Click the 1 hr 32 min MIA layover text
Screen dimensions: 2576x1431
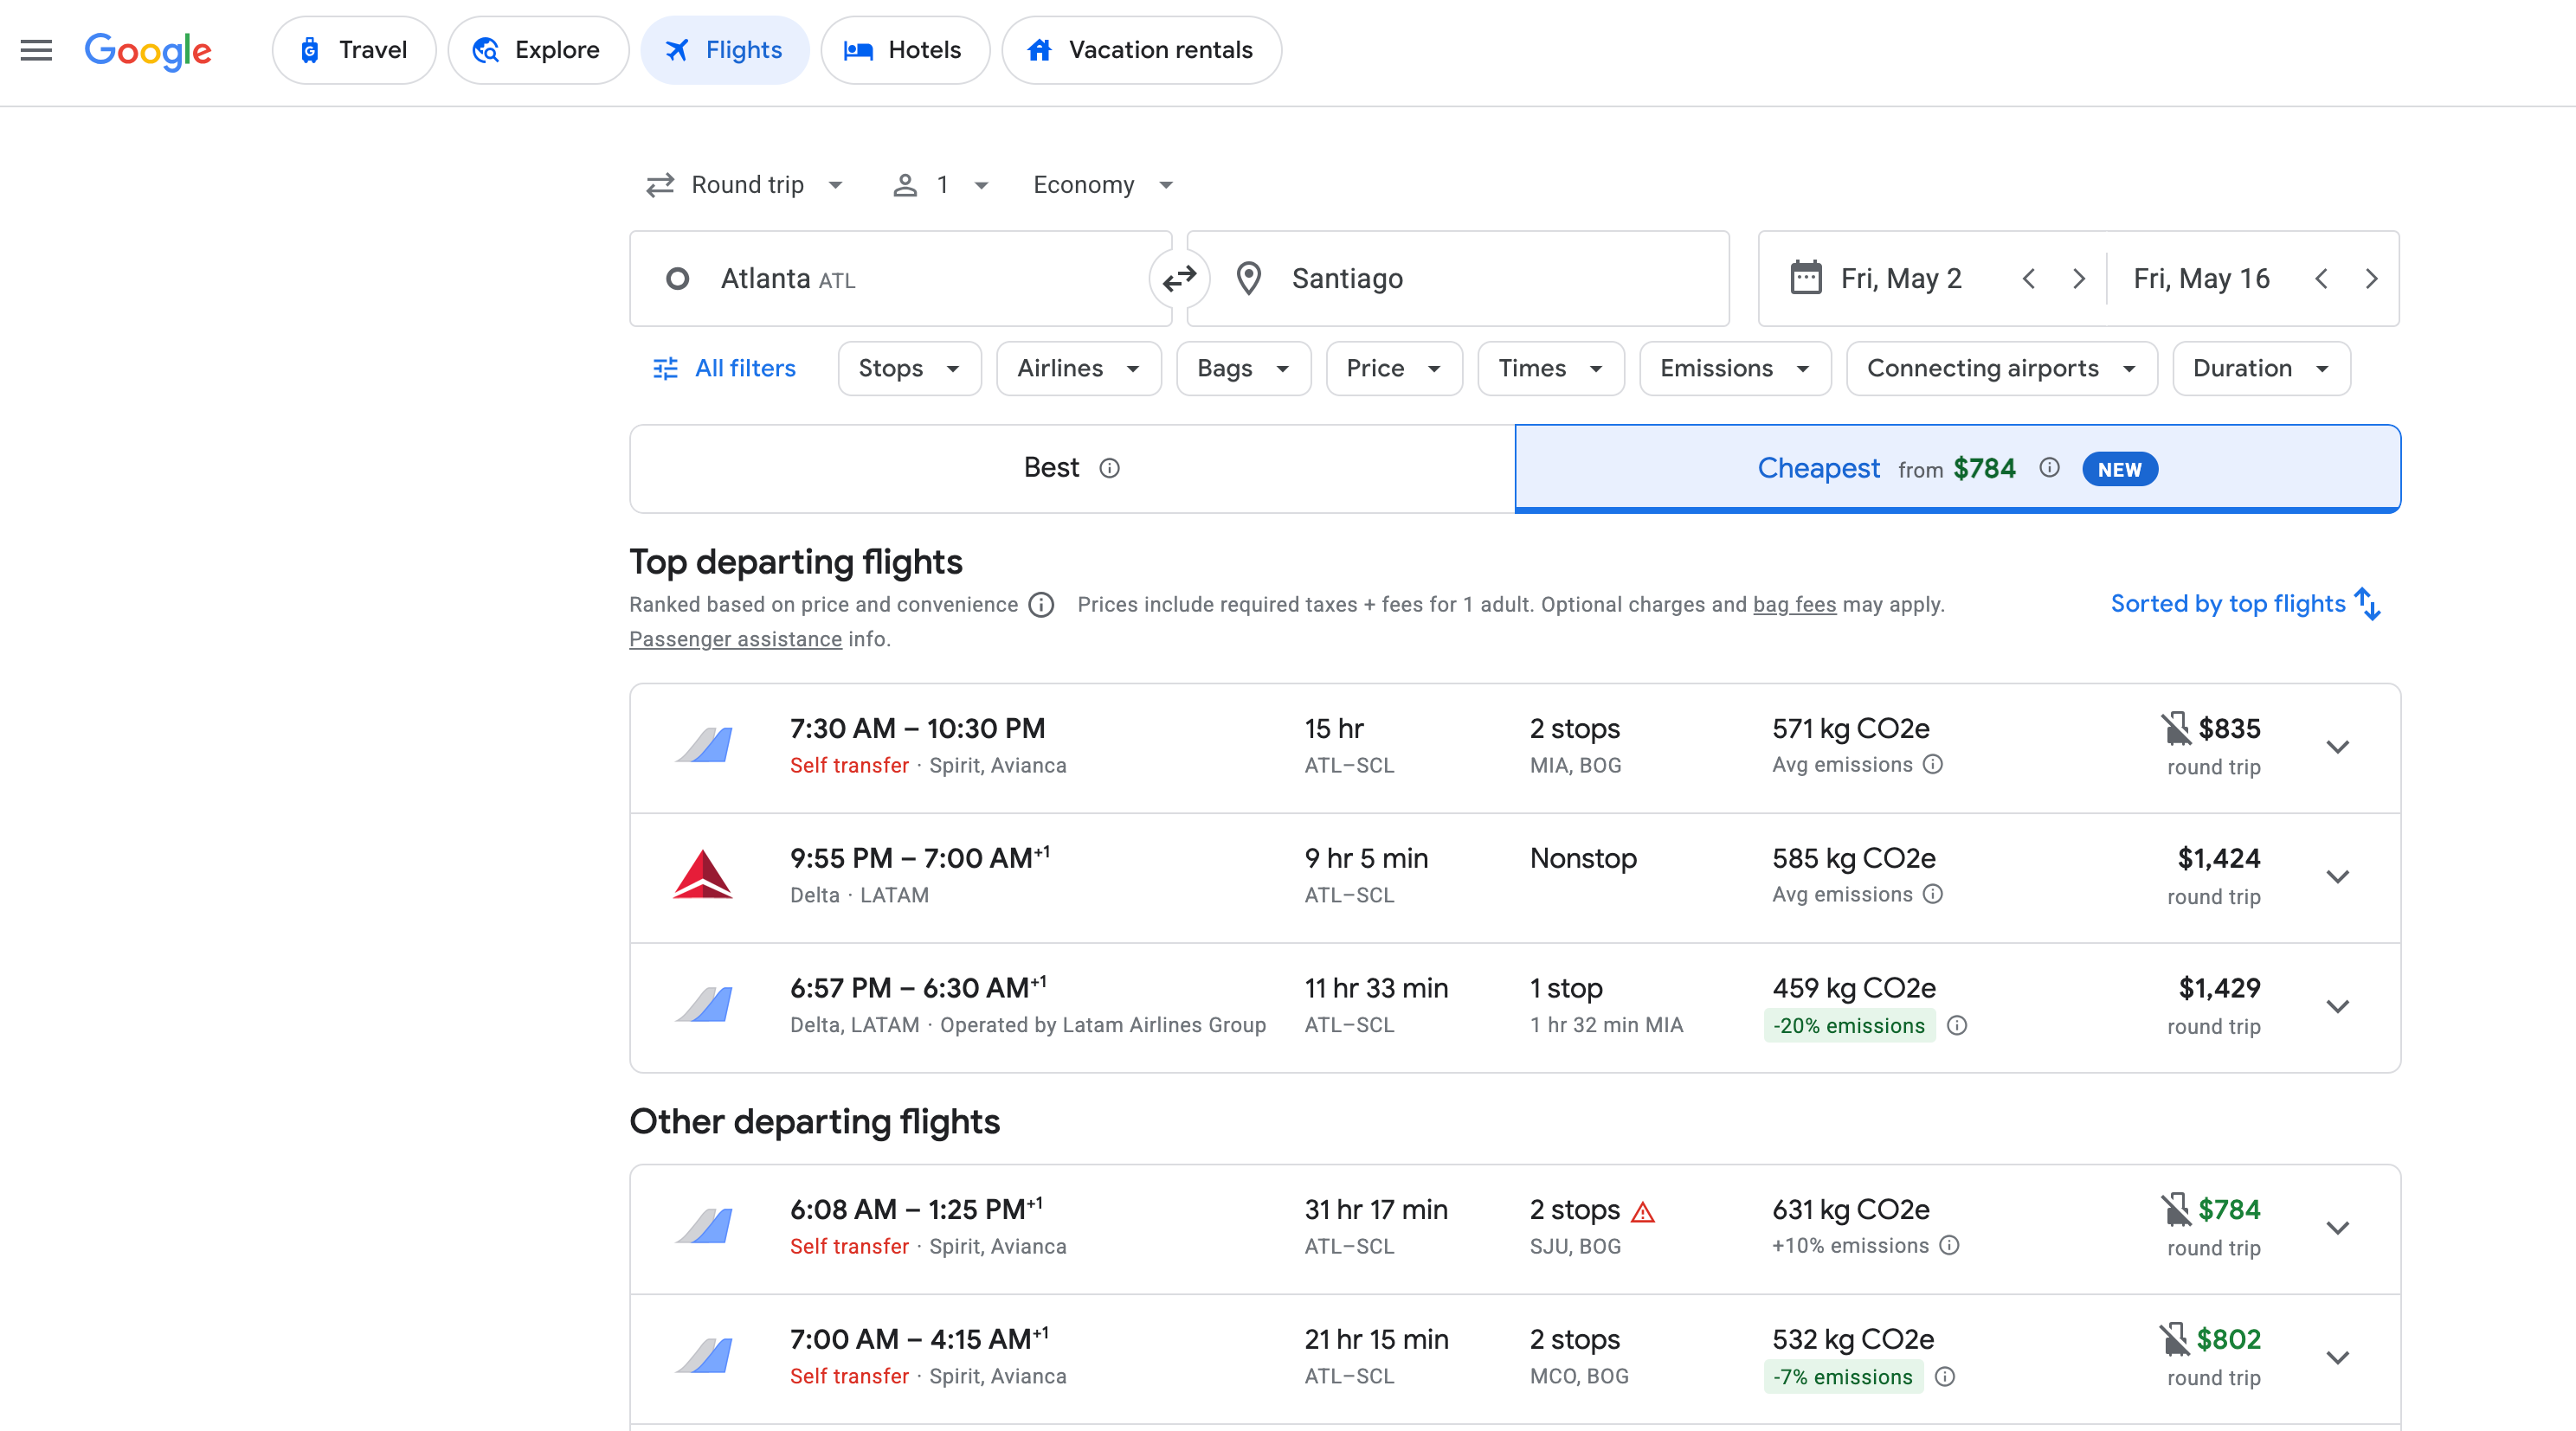1606,1025
